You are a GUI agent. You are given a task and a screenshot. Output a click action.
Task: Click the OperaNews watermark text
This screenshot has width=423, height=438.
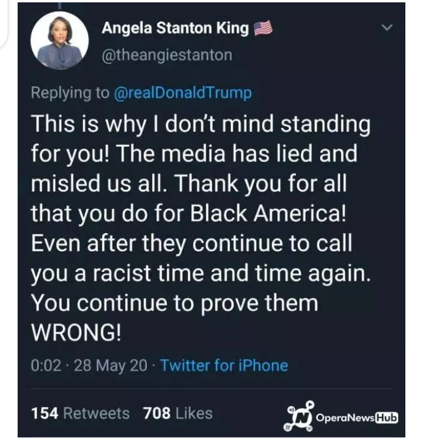[x=345, y=417]
